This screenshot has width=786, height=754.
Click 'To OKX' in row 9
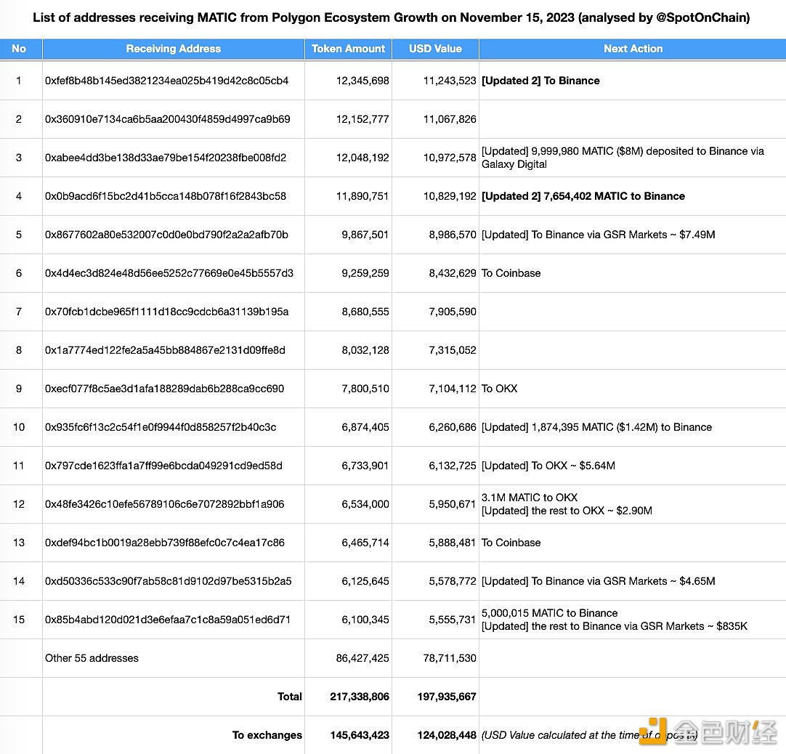499,389
